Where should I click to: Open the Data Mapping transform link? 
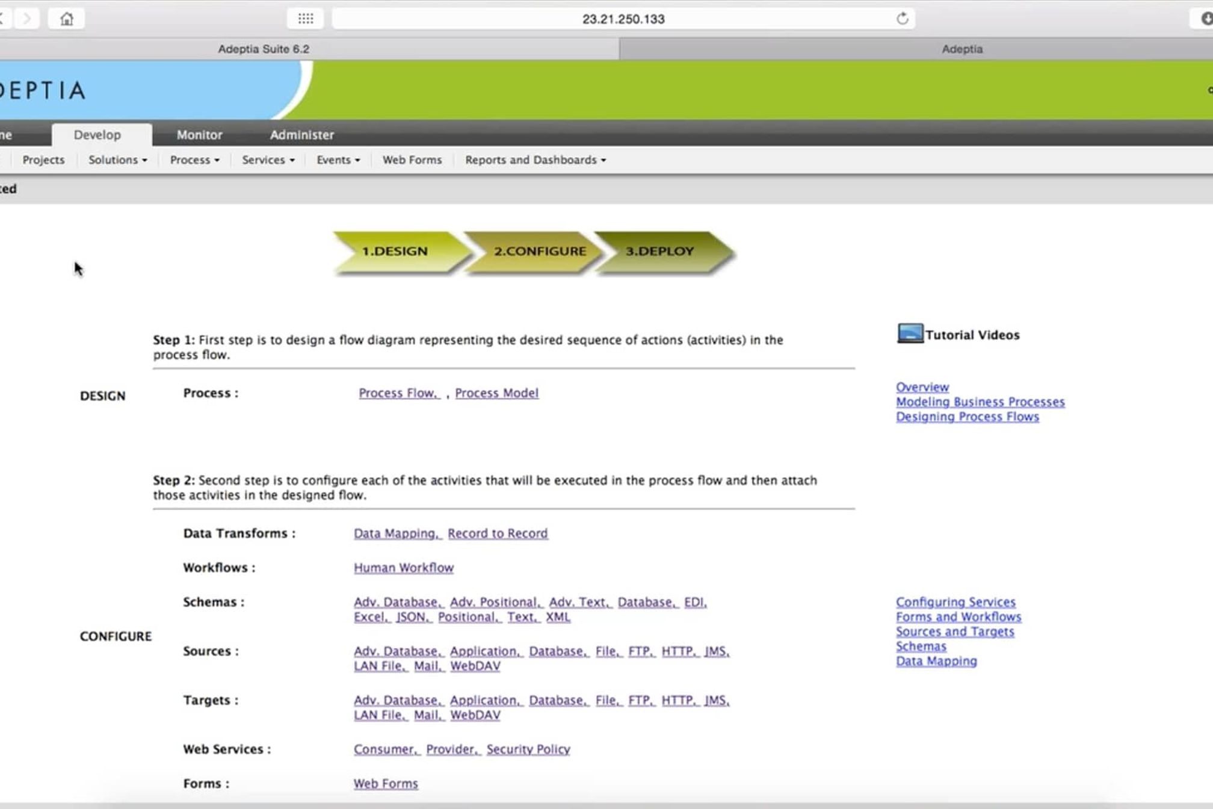[x=397, y=533]
